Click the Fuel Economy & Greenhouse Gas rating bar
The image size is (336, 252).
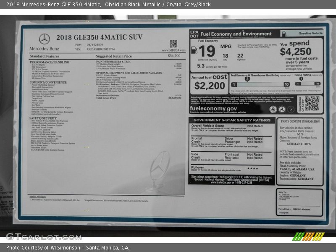tap(260, 84)
